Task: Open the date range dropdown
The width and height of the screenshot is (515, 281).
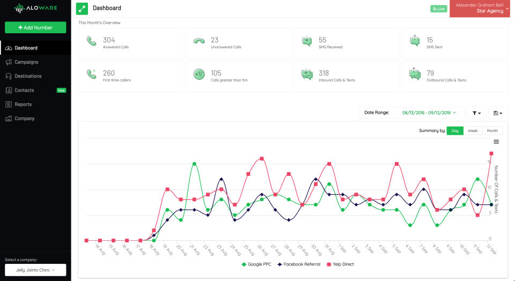Action: click(429, 113)
